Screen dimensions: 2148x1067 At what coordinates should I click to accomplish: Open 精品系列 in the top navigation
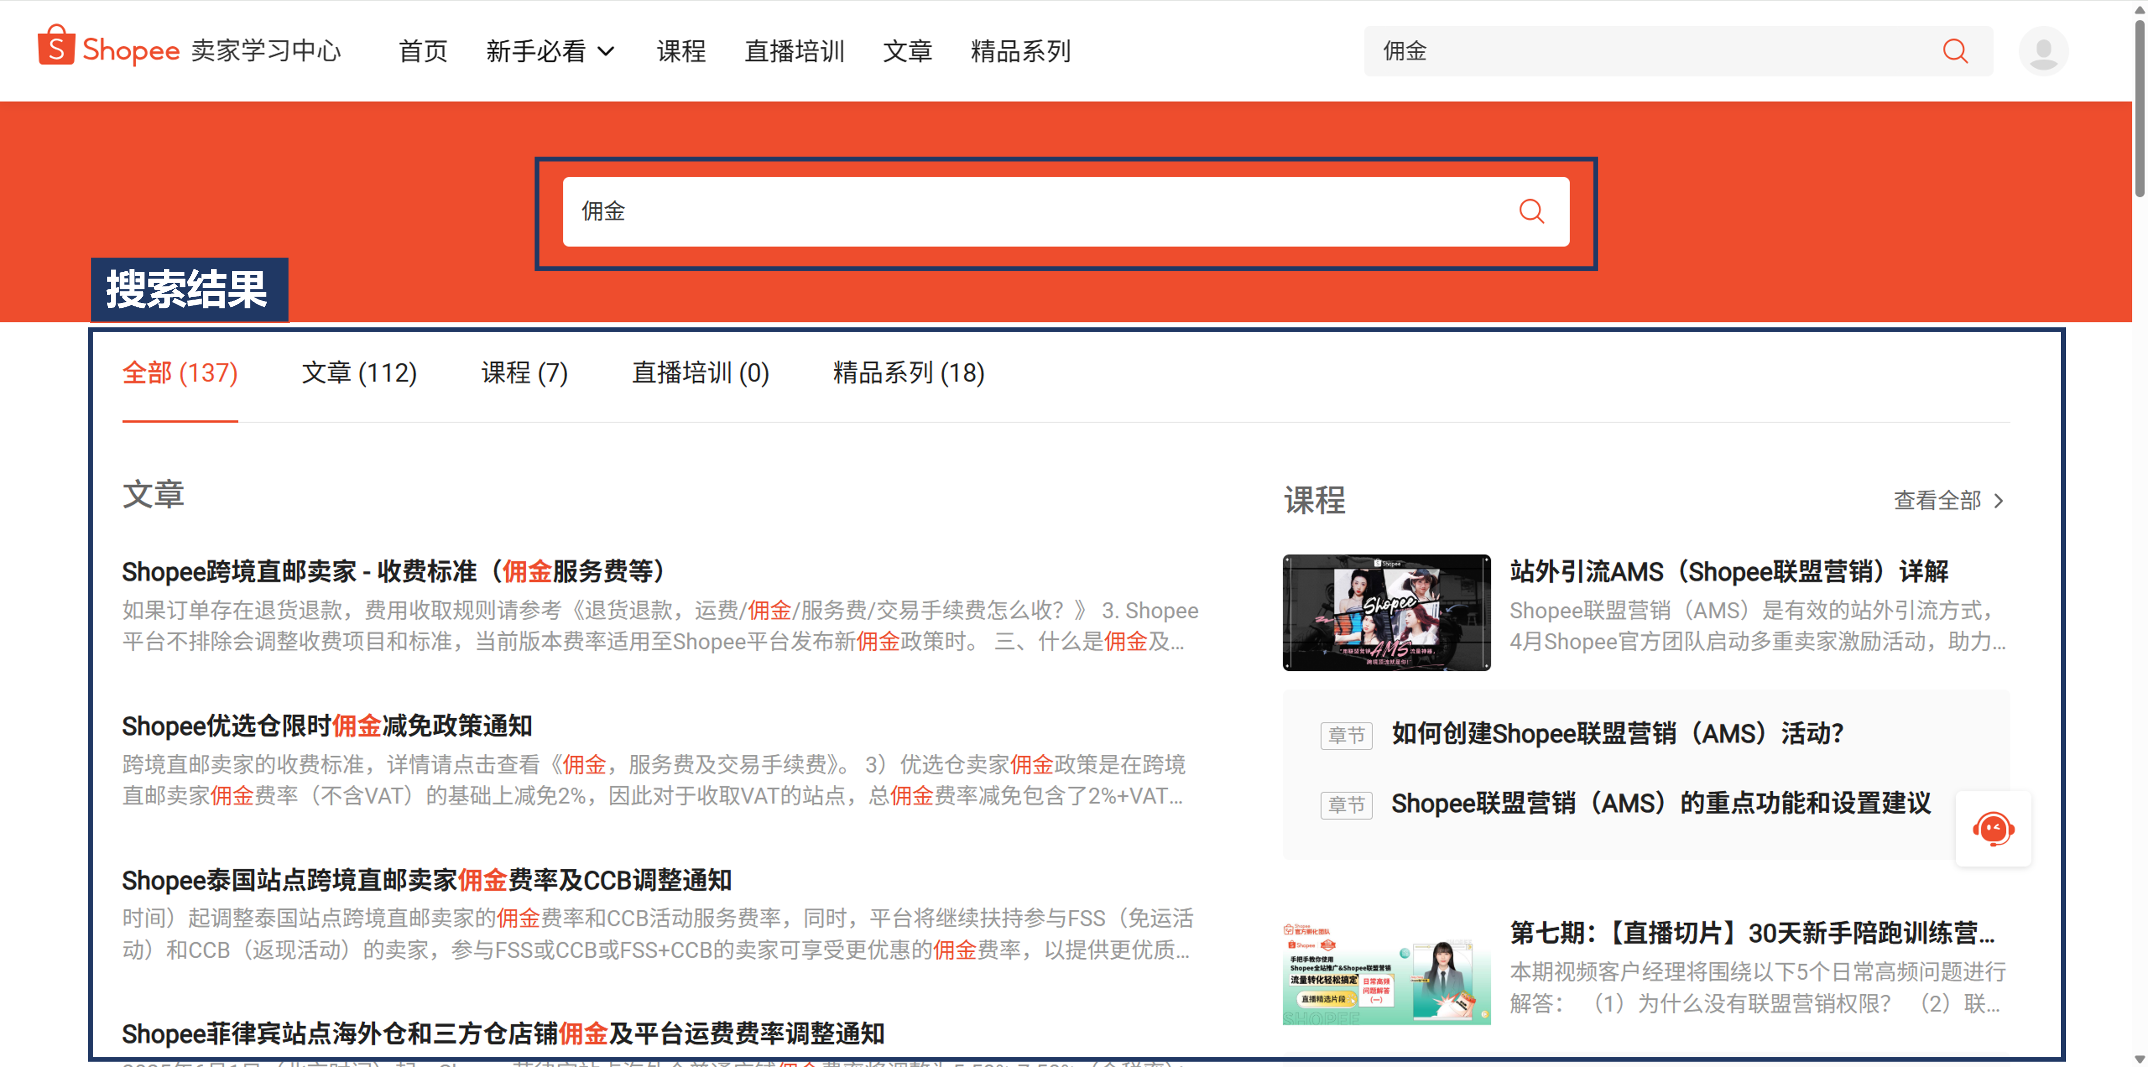1021,51
